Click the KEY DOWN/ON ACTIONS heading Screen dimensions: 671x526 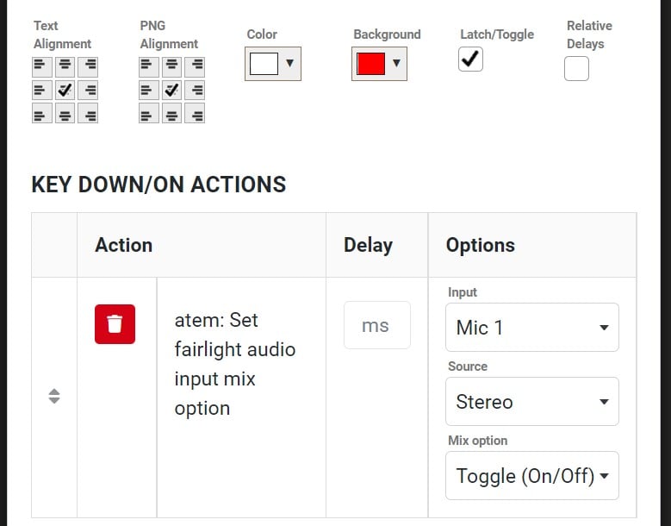click(x=158, y=185)
